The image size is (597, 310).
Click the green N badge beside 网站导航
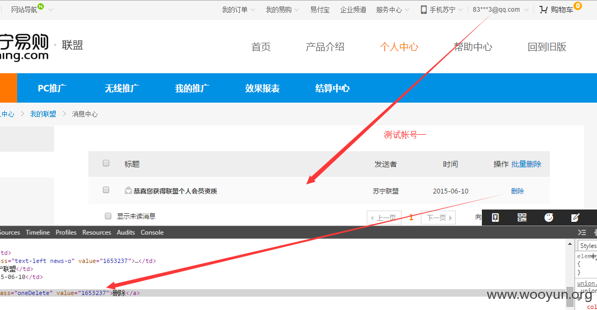tap(41, 6)
